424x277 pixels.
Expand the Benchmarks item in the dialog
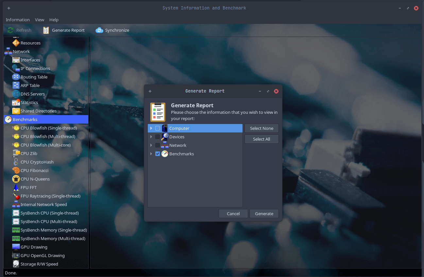(151, 154)
